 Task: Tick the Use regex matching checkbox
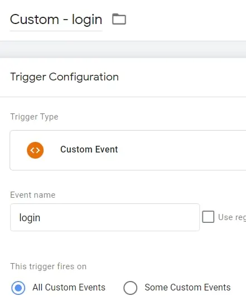click(x=208, y=217)
